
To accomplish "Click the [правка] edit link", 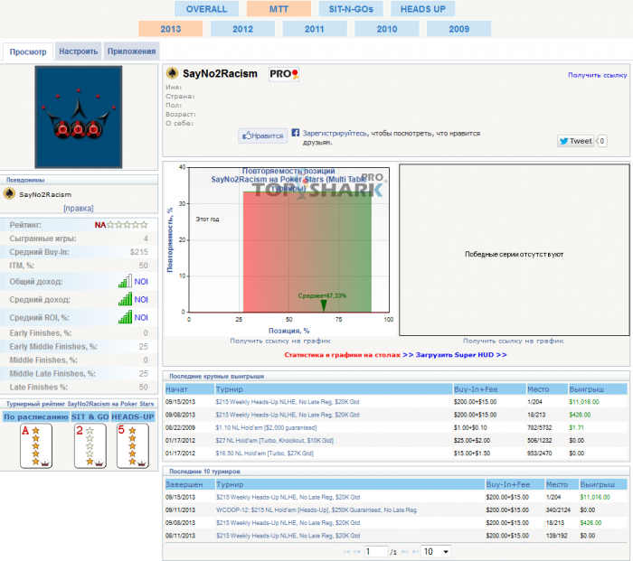I will tap(79, 209).
